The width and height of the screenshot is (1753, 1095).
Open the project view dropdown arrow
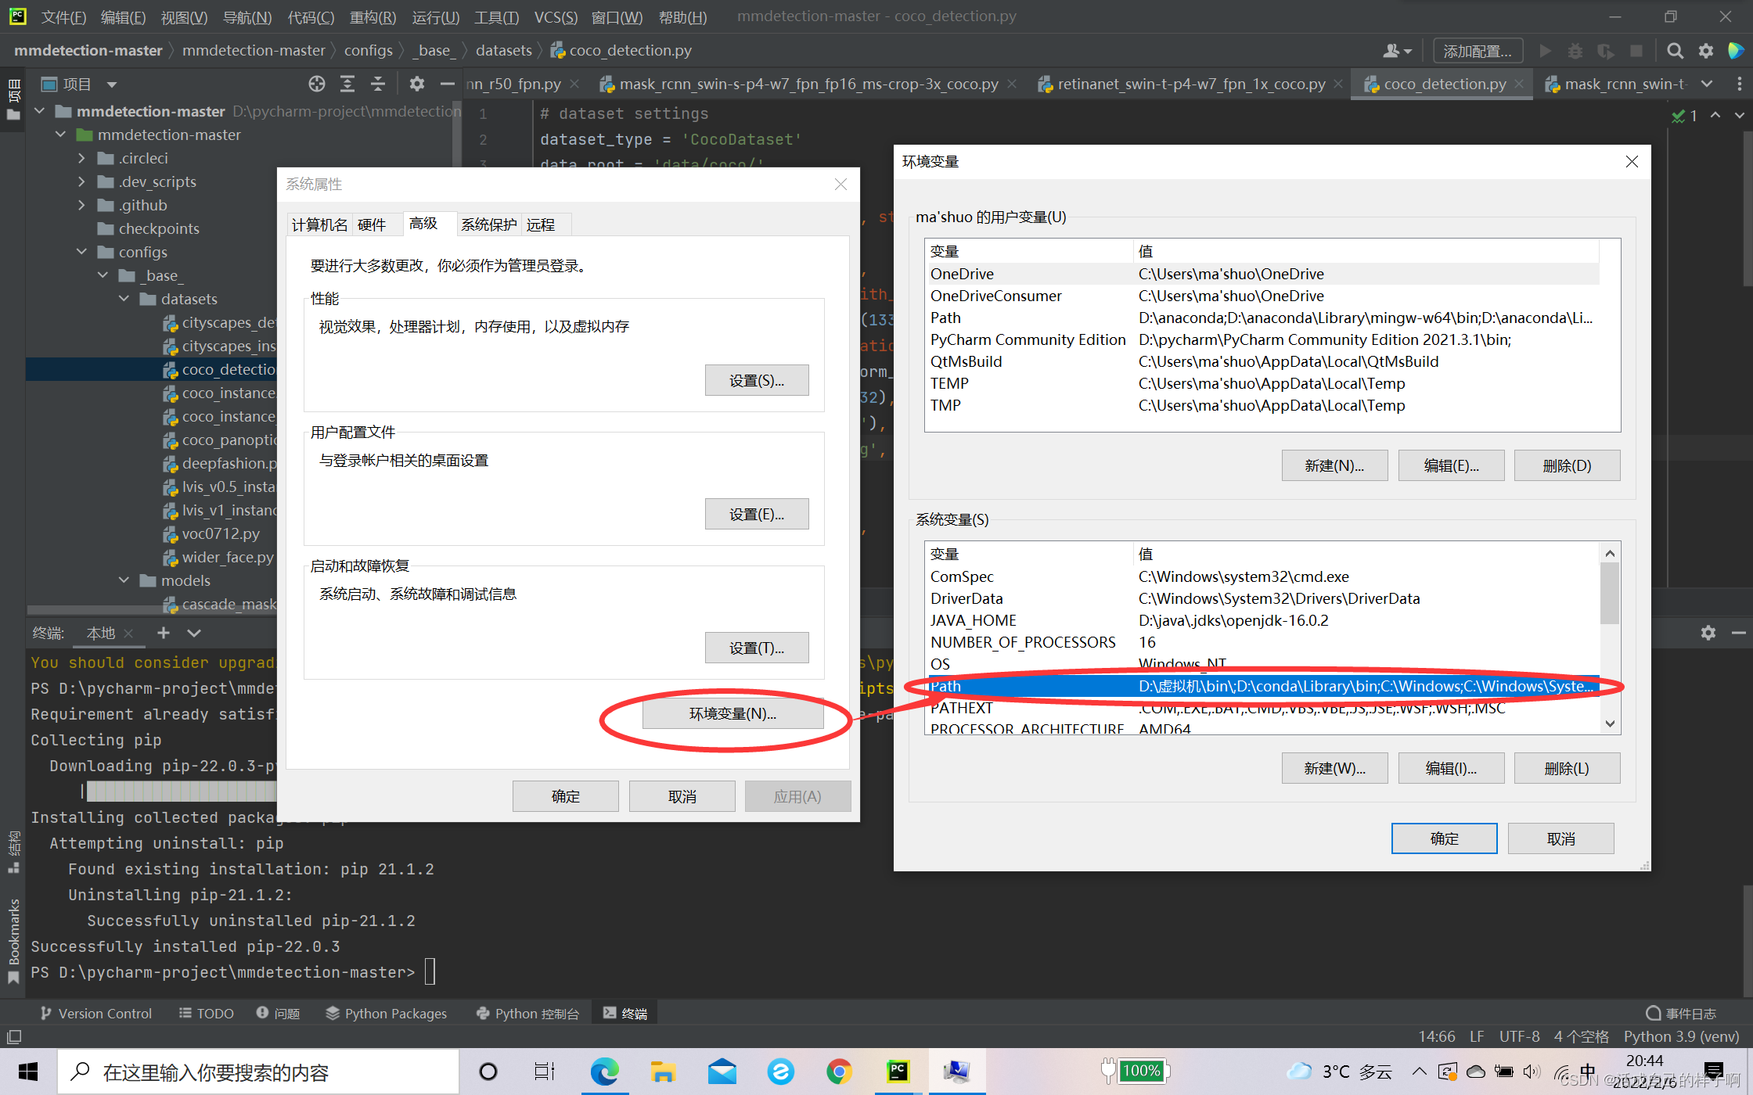tap(112, 84)
